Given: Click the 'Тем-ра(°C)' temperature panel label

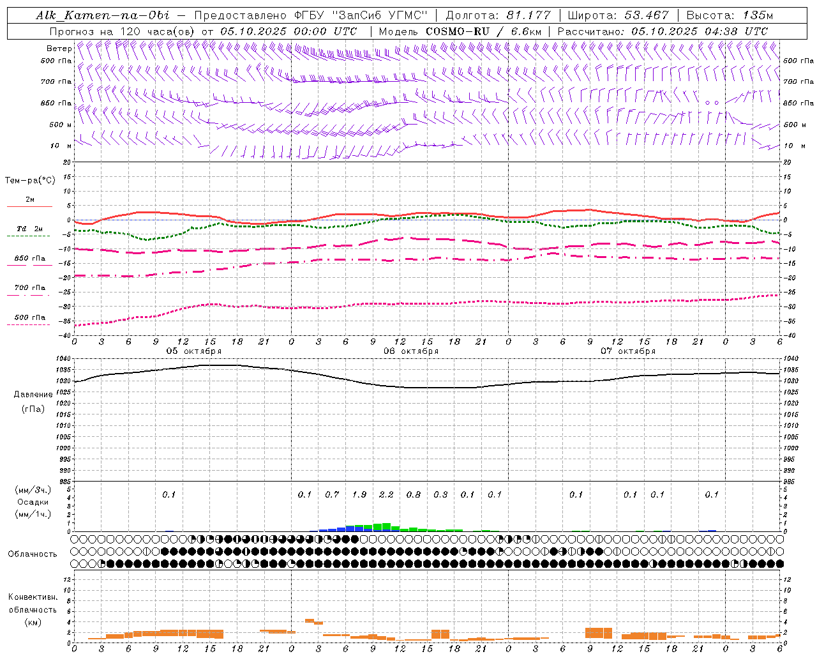Looking at the screenshot, I should [30, 181].
